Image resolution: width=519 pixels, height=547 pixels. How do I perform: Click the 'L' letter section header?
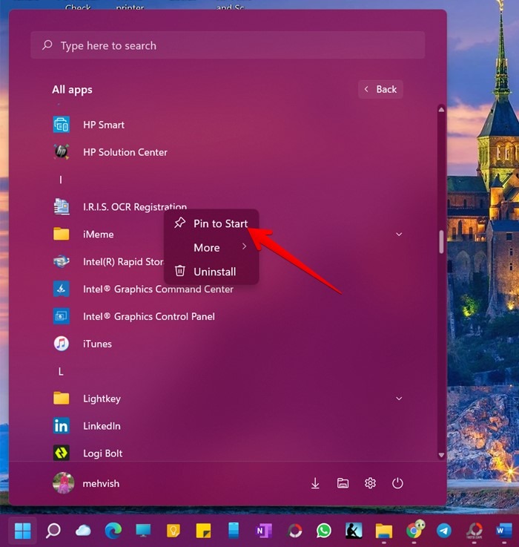61,371
